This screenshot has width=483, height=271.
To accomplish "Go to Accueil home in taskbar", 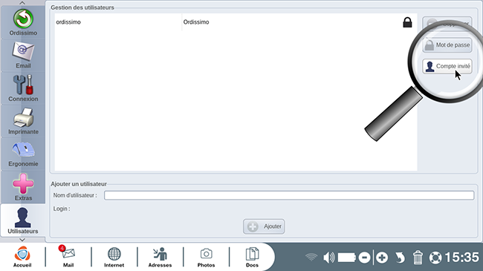I will pyautogui.click(x=22, y=257).
